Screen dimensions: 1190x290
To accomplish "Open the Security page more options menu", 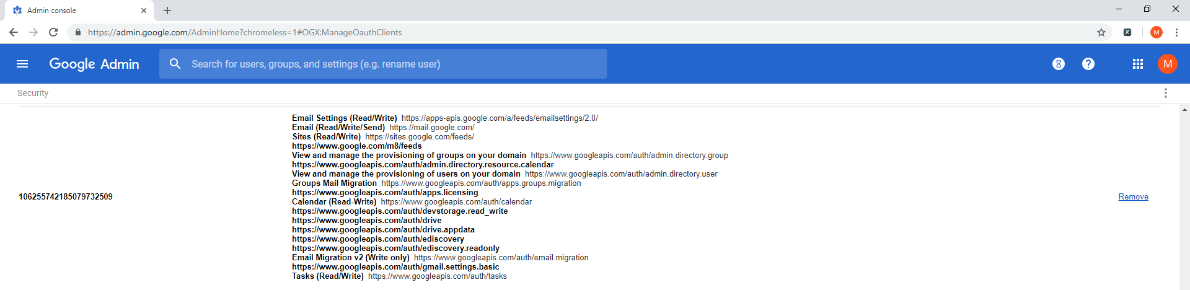I will pyautogui.click(x=1166, y=93).
